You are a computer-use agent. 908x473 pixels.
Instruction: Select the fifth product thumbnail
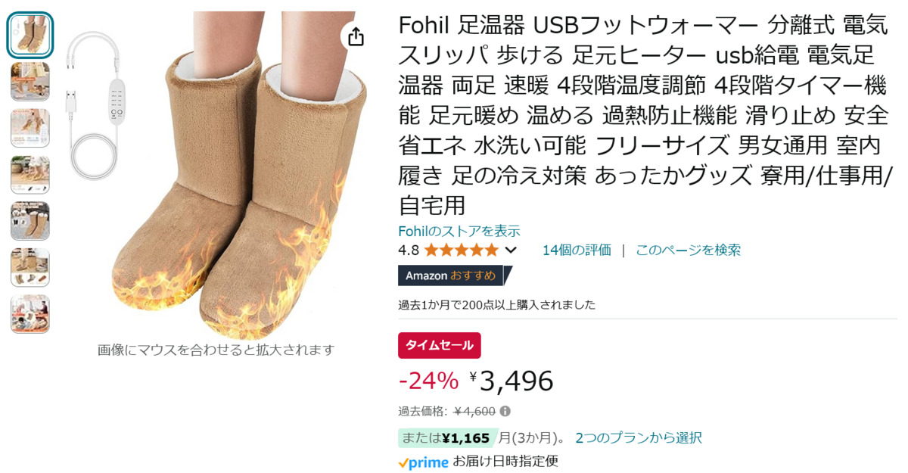tap(30, 221)
